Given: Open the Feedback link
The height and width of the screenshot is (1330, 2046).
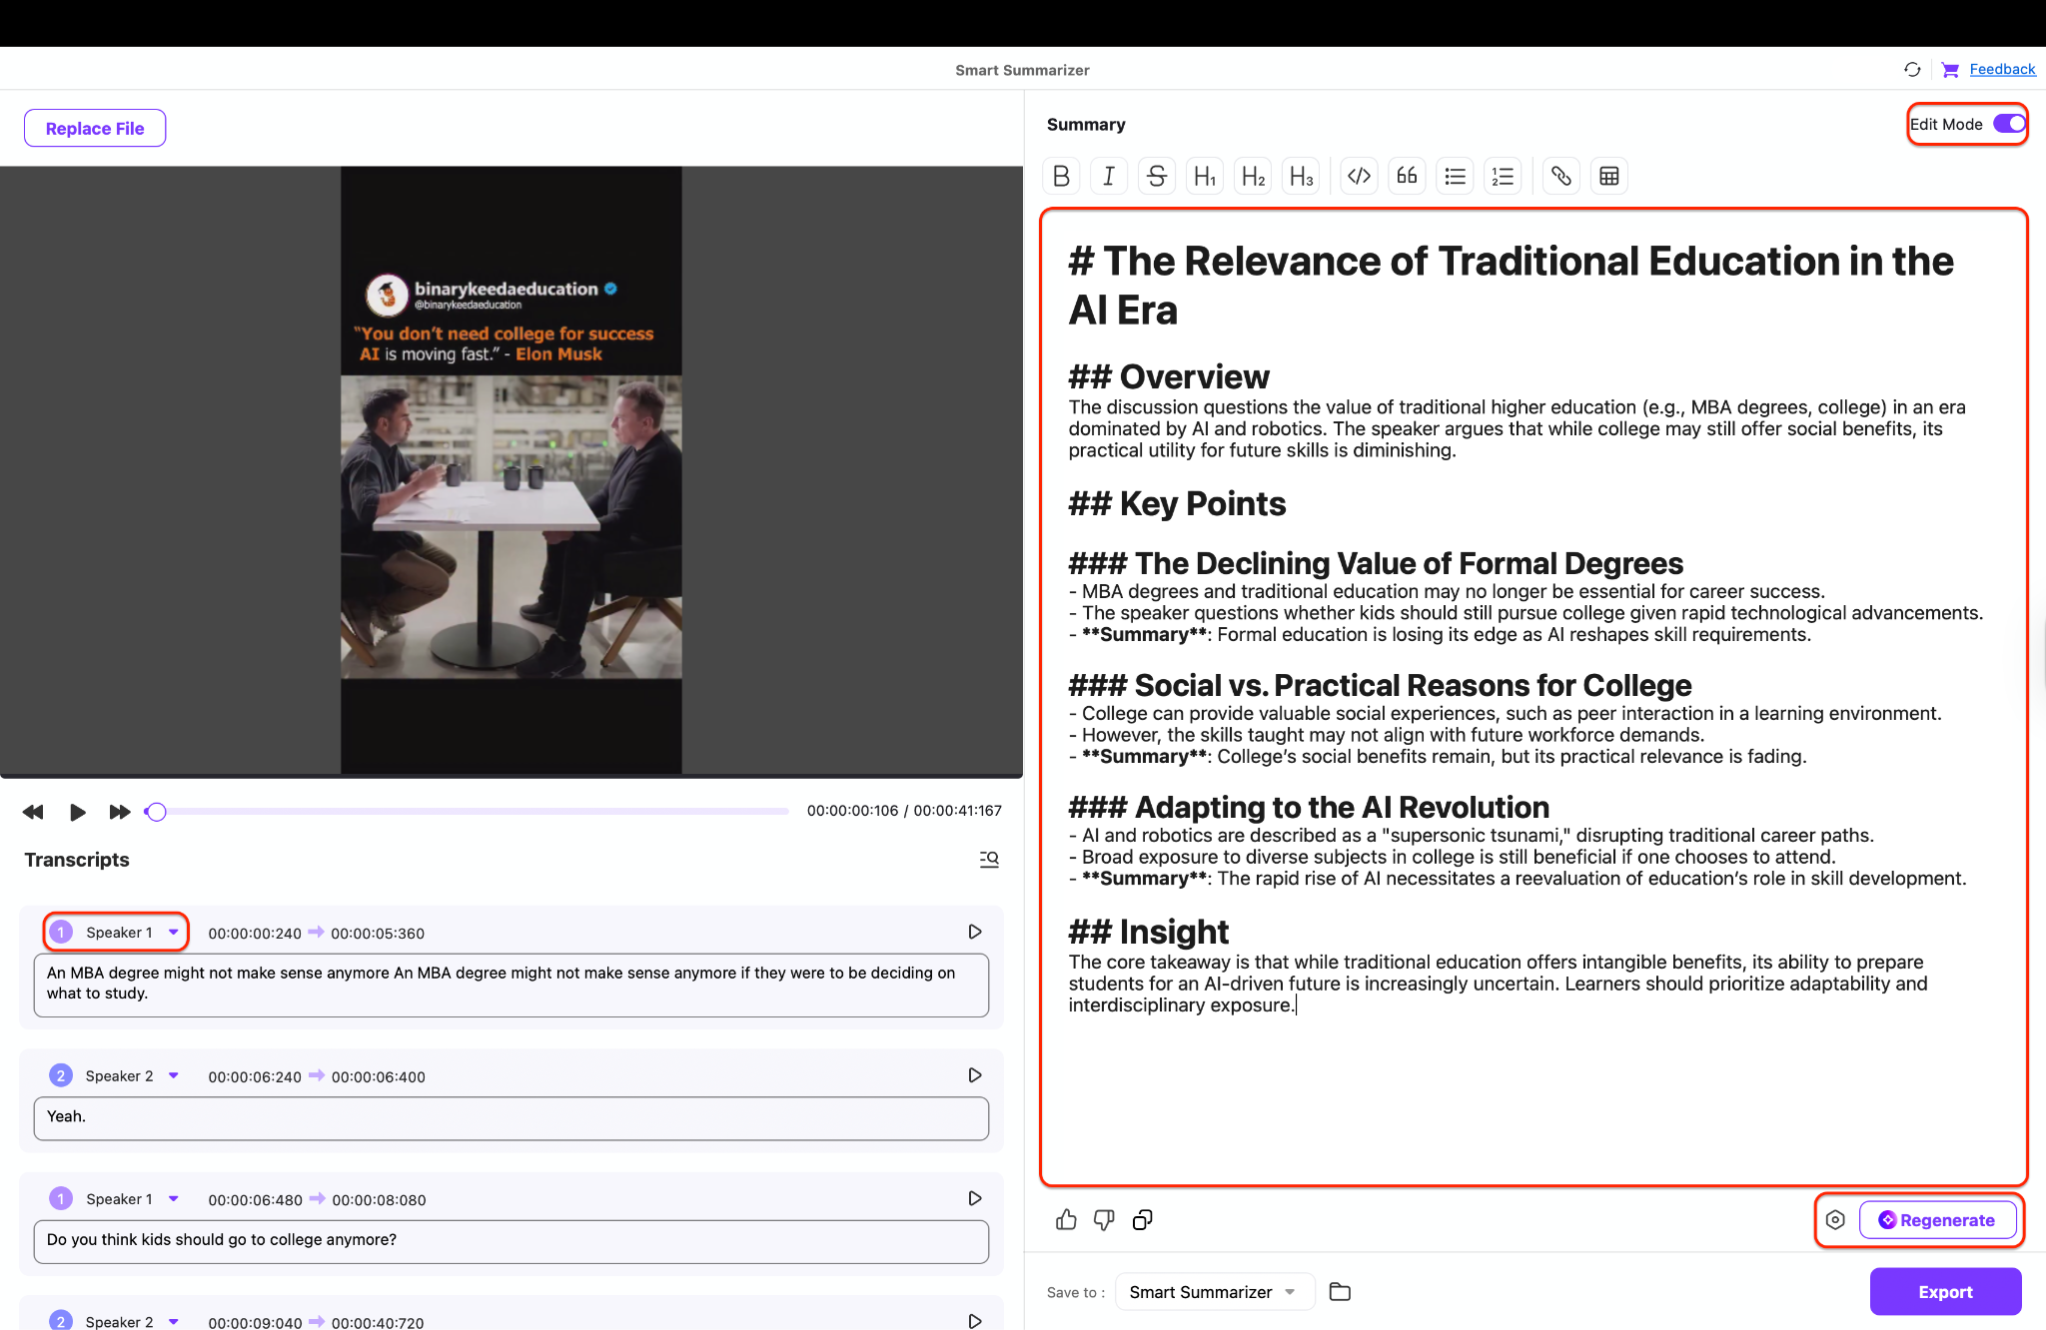Looking at the screenshot, I should pyautogui.click(x=2002, y=69).
